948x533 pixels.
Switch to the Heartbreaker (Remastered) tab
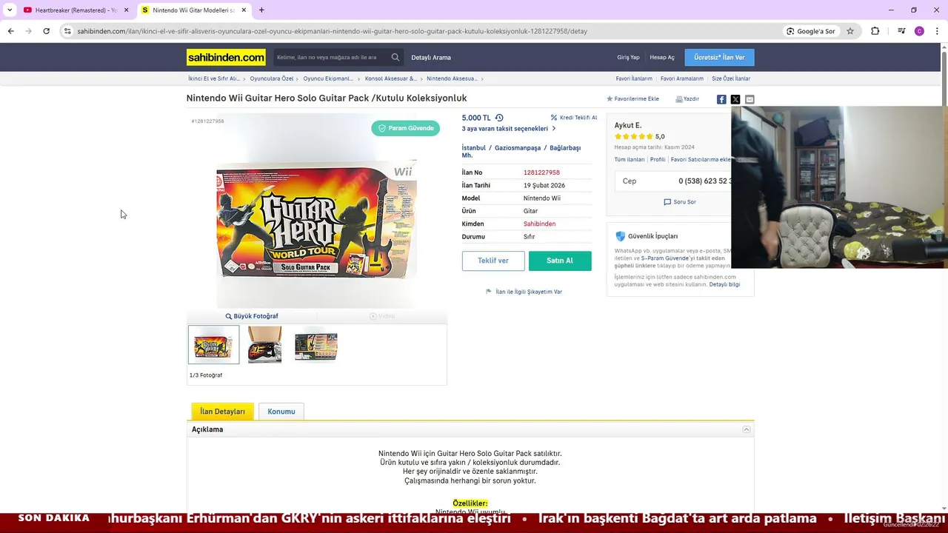(x=75, y=10)
